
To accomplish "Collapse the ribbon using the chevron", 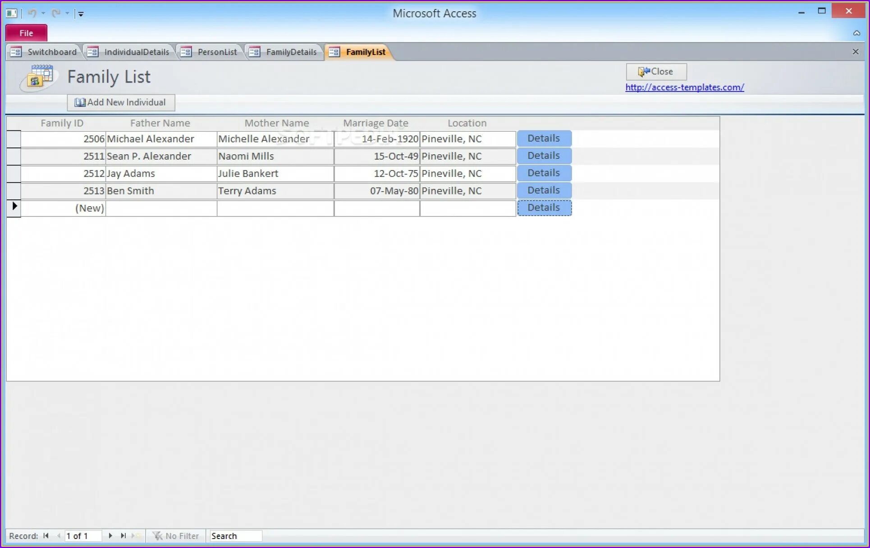I will pos(856,33).
